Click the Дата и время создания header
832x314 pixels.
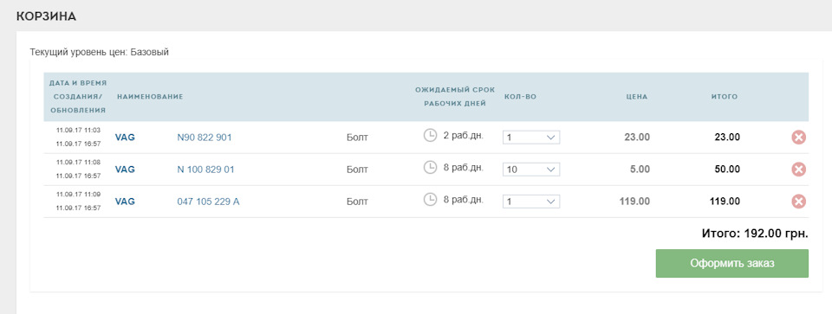(x=78, y=97)
